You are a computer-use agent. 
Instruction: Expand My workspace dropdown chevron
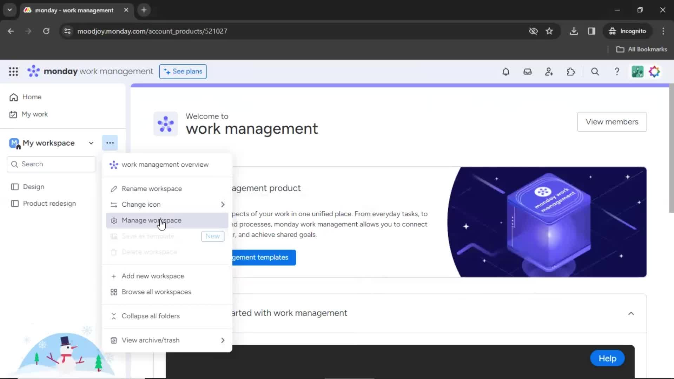click(91, 143)
